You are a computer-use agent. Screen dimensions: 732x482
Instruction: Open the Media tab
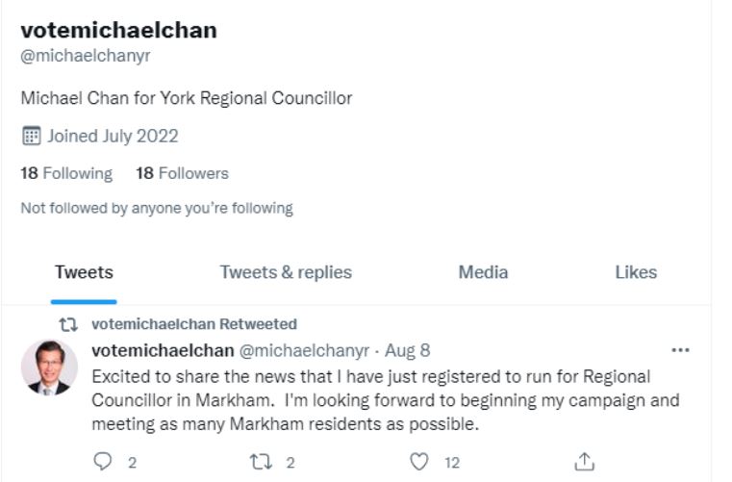click(x=483, y=272)
